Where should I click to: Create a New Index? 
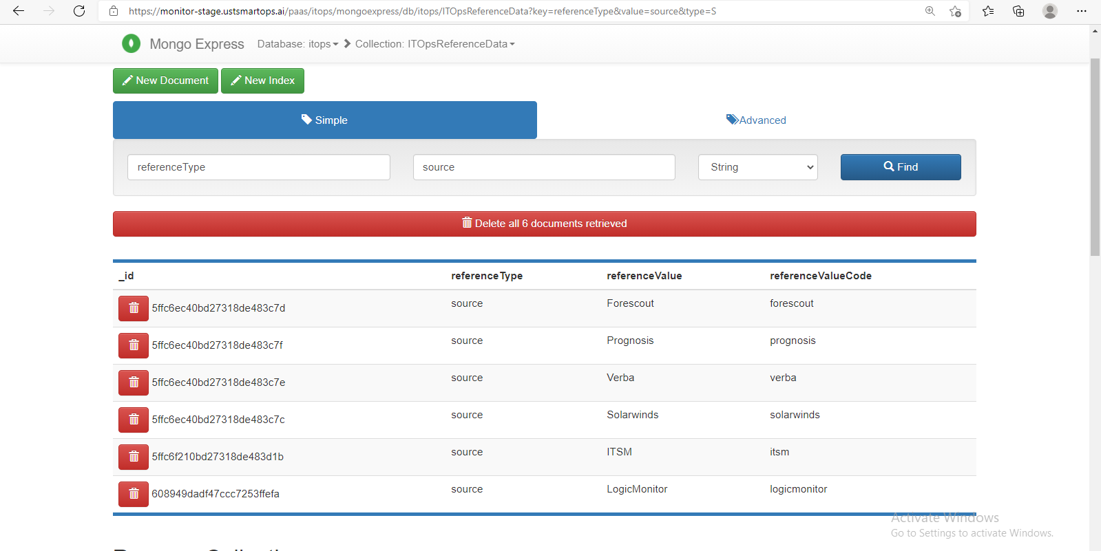[x=262, y=80]
